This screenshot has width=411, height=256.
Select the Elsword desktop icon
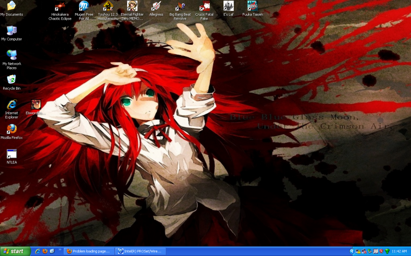coord(36,107)
